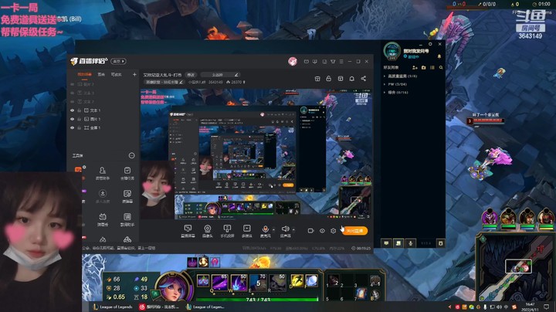This screenshot has width=556, height=312.
Task: Click the stream announcement input field with pencil
Action: coord(220,75)
